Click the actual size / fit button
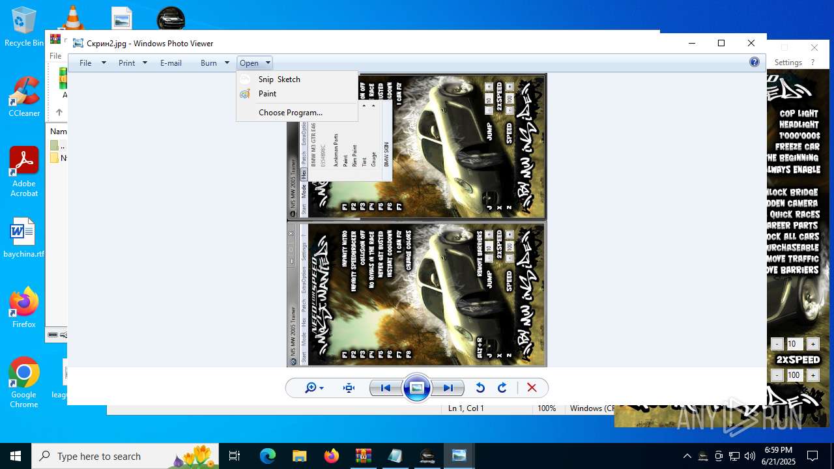This screenshot has width=834, height=469. [x=349, y=388]
